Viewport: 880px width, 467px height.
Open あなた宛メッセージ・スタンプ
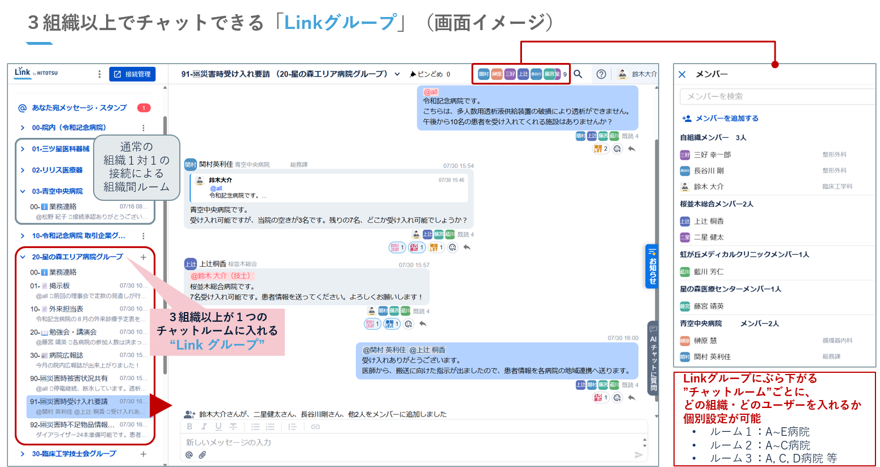79,107
